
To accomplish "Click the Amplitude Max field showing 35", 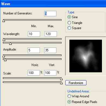I will 50,50.
